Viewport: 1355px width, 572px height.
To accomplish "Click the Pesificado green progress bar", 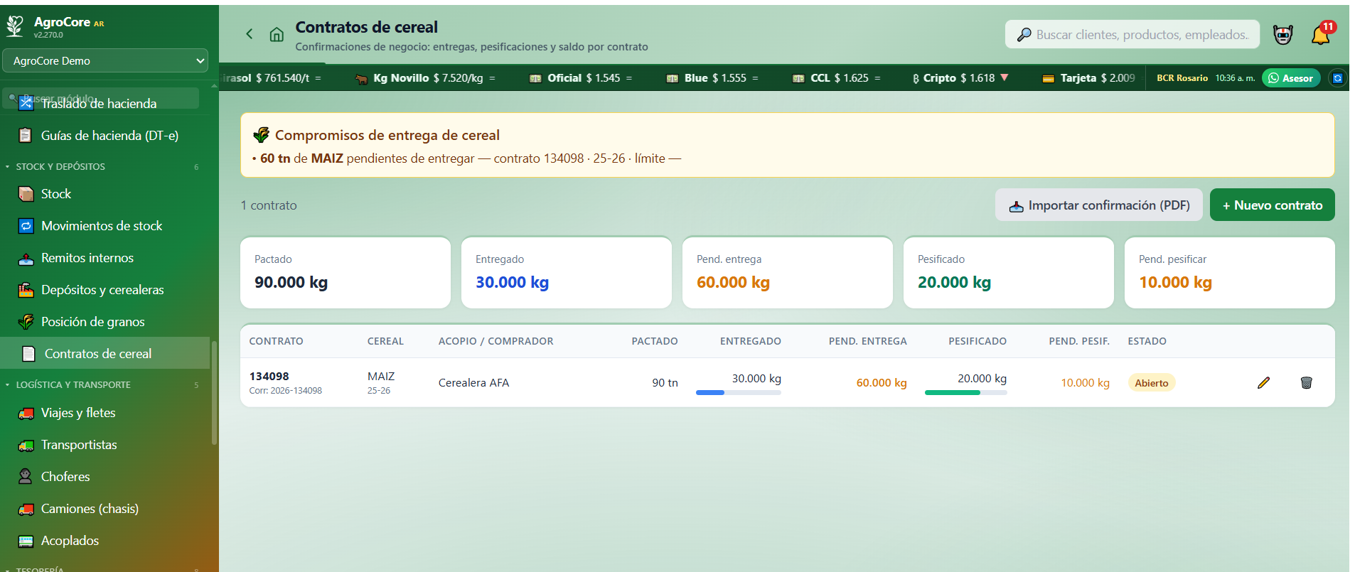I will click(x=965, y=392).
